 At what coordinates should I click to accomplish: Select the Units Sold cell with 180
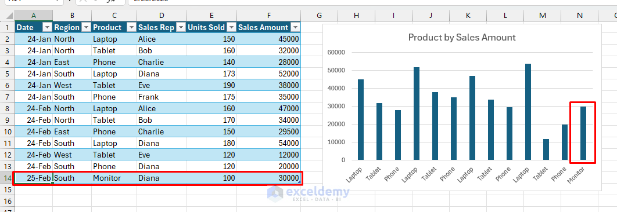pos(211,143)
